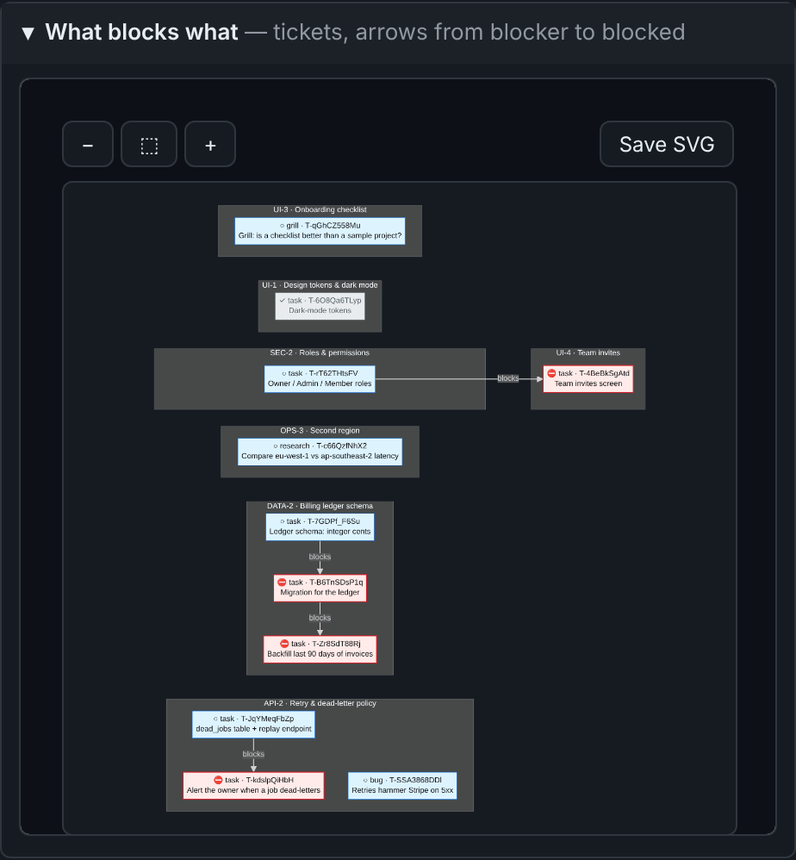The image size is (796, 860).
Task: Select Alert the owner when a job dead-letters node
Action: tap(253, 786)
